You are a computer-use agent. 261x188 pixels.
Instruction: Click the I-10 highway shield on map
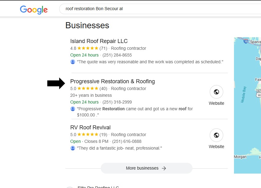click(246, 41)
